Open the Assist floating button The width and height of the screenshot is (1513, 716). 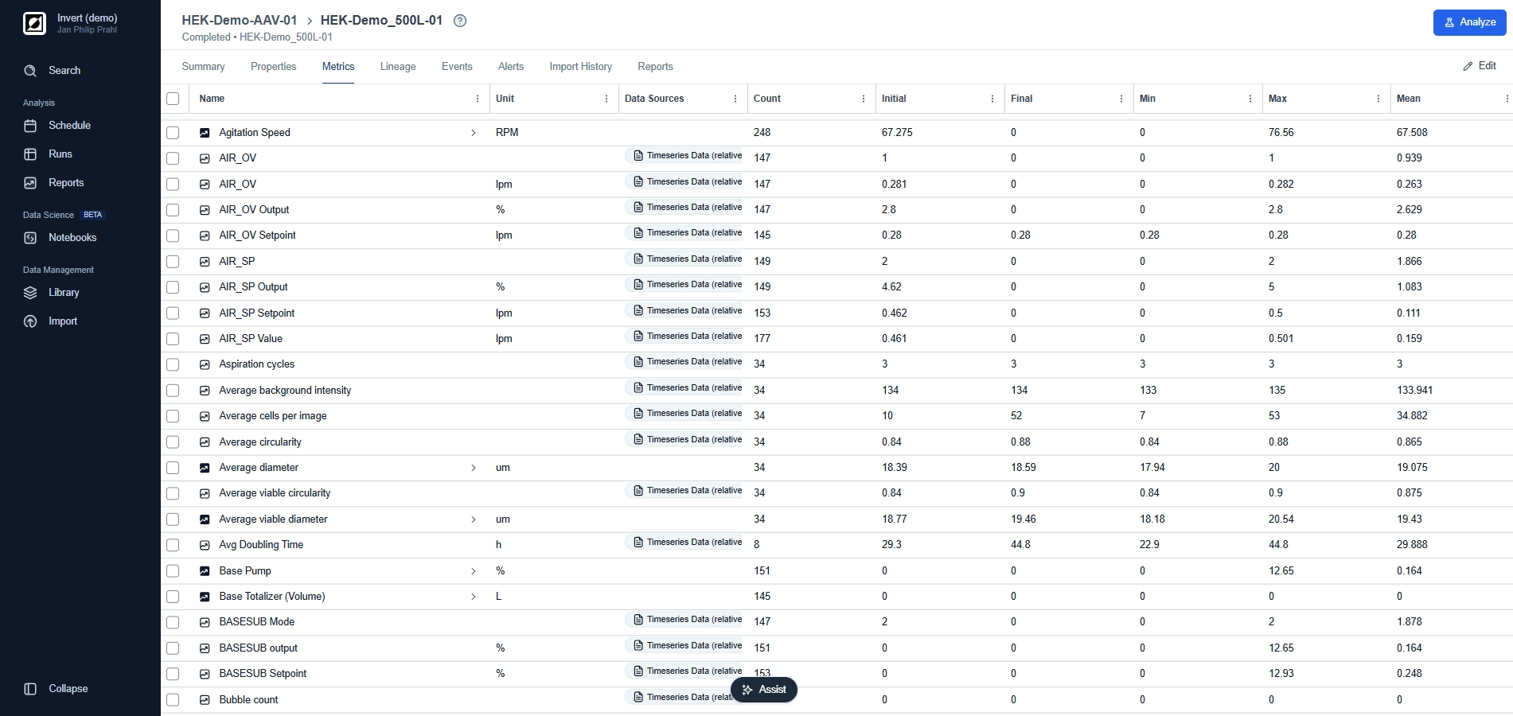(x=763, y=690)
